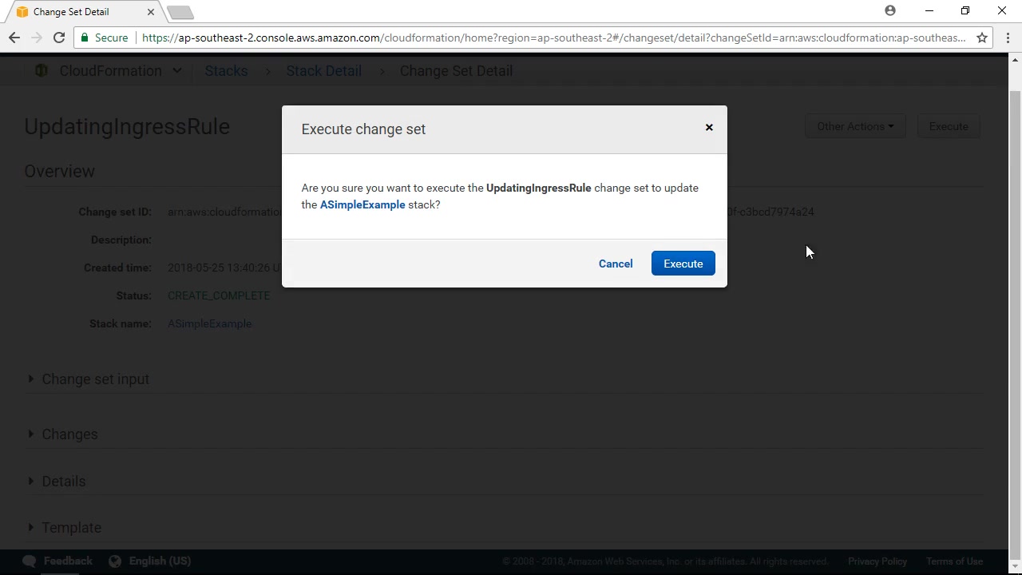This screenshot has width=1022, height=575.
Task: Navigate to Stack Detail breadcrumb
Action: (324, 71)
